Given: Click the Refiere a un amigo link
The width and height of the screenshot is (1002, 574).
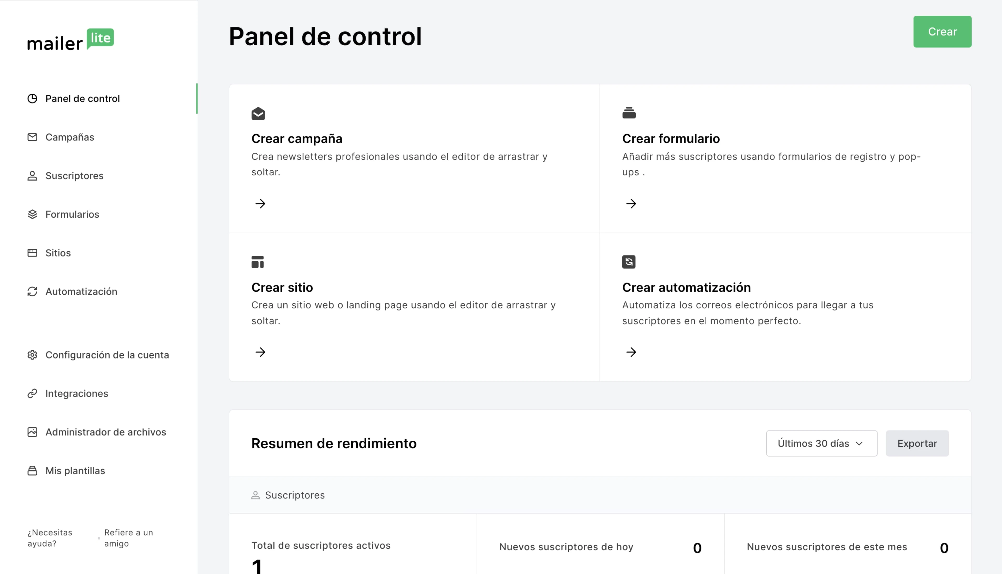Looking at the screenshot, I should click(128, 538).
